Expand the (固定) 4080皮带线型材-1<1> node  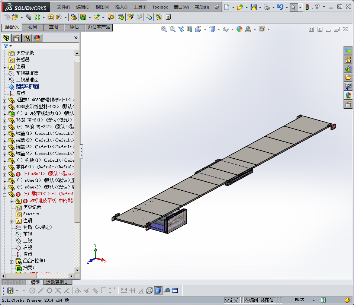4,101
